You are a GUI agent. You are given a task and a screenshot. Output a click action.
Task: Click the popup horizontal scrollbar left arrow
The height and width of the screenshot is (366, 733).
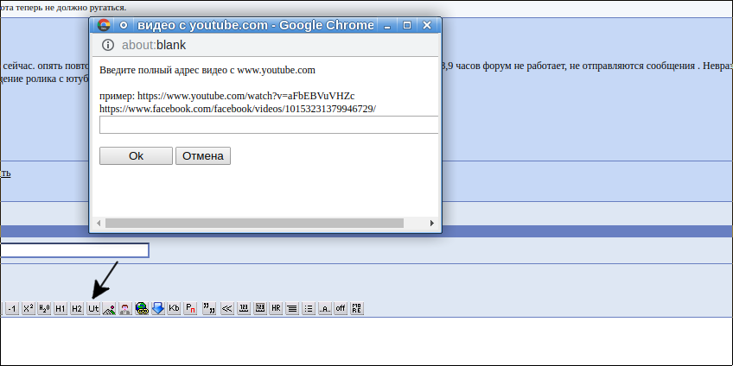tap(99, 224)
